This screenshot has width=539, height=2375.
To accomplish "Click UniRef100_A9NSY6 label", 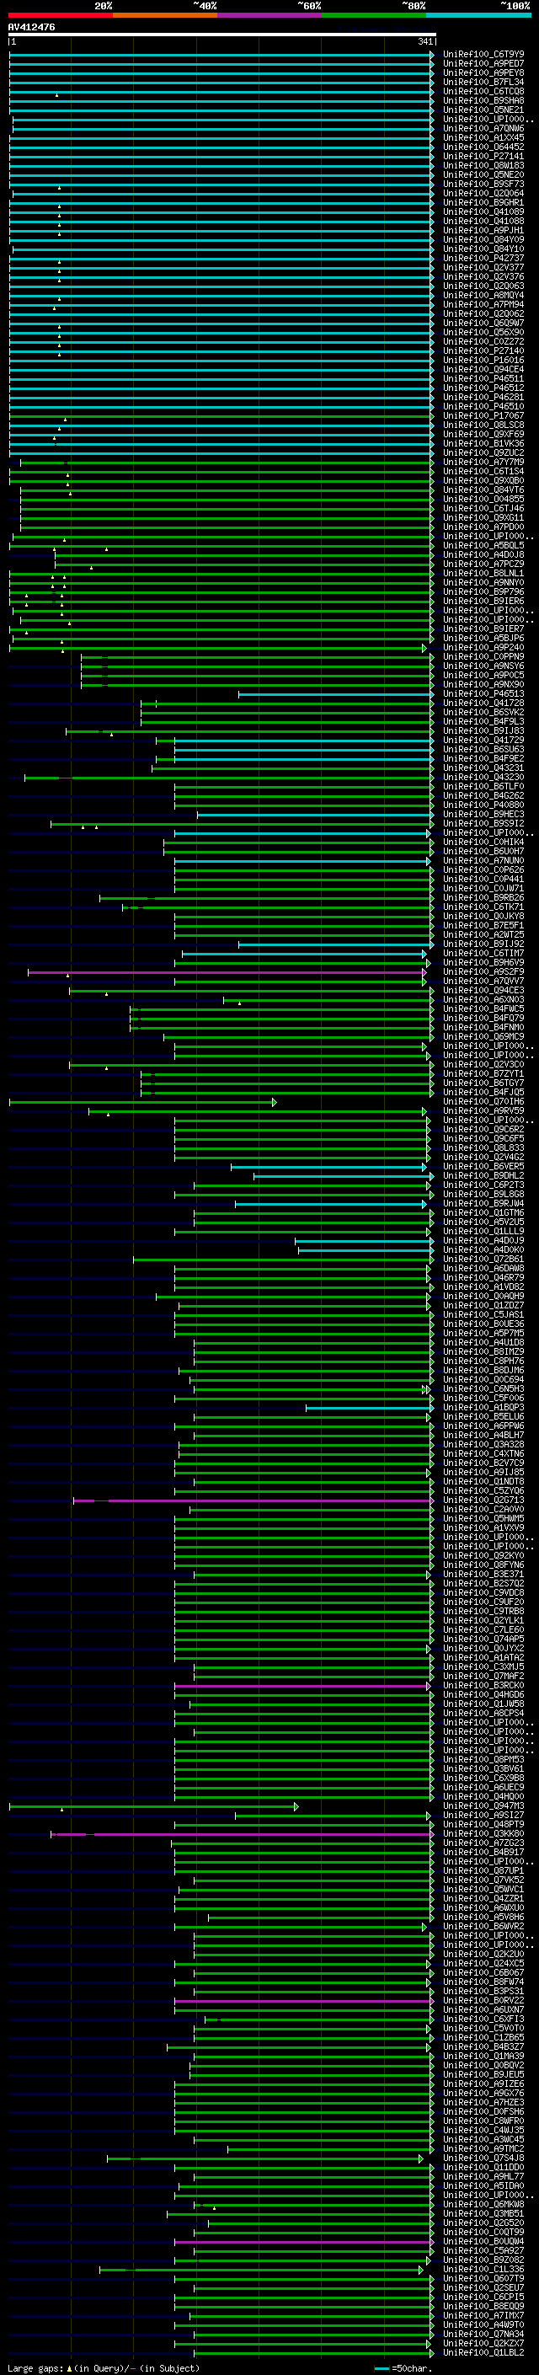I will [x=483, y=666].
